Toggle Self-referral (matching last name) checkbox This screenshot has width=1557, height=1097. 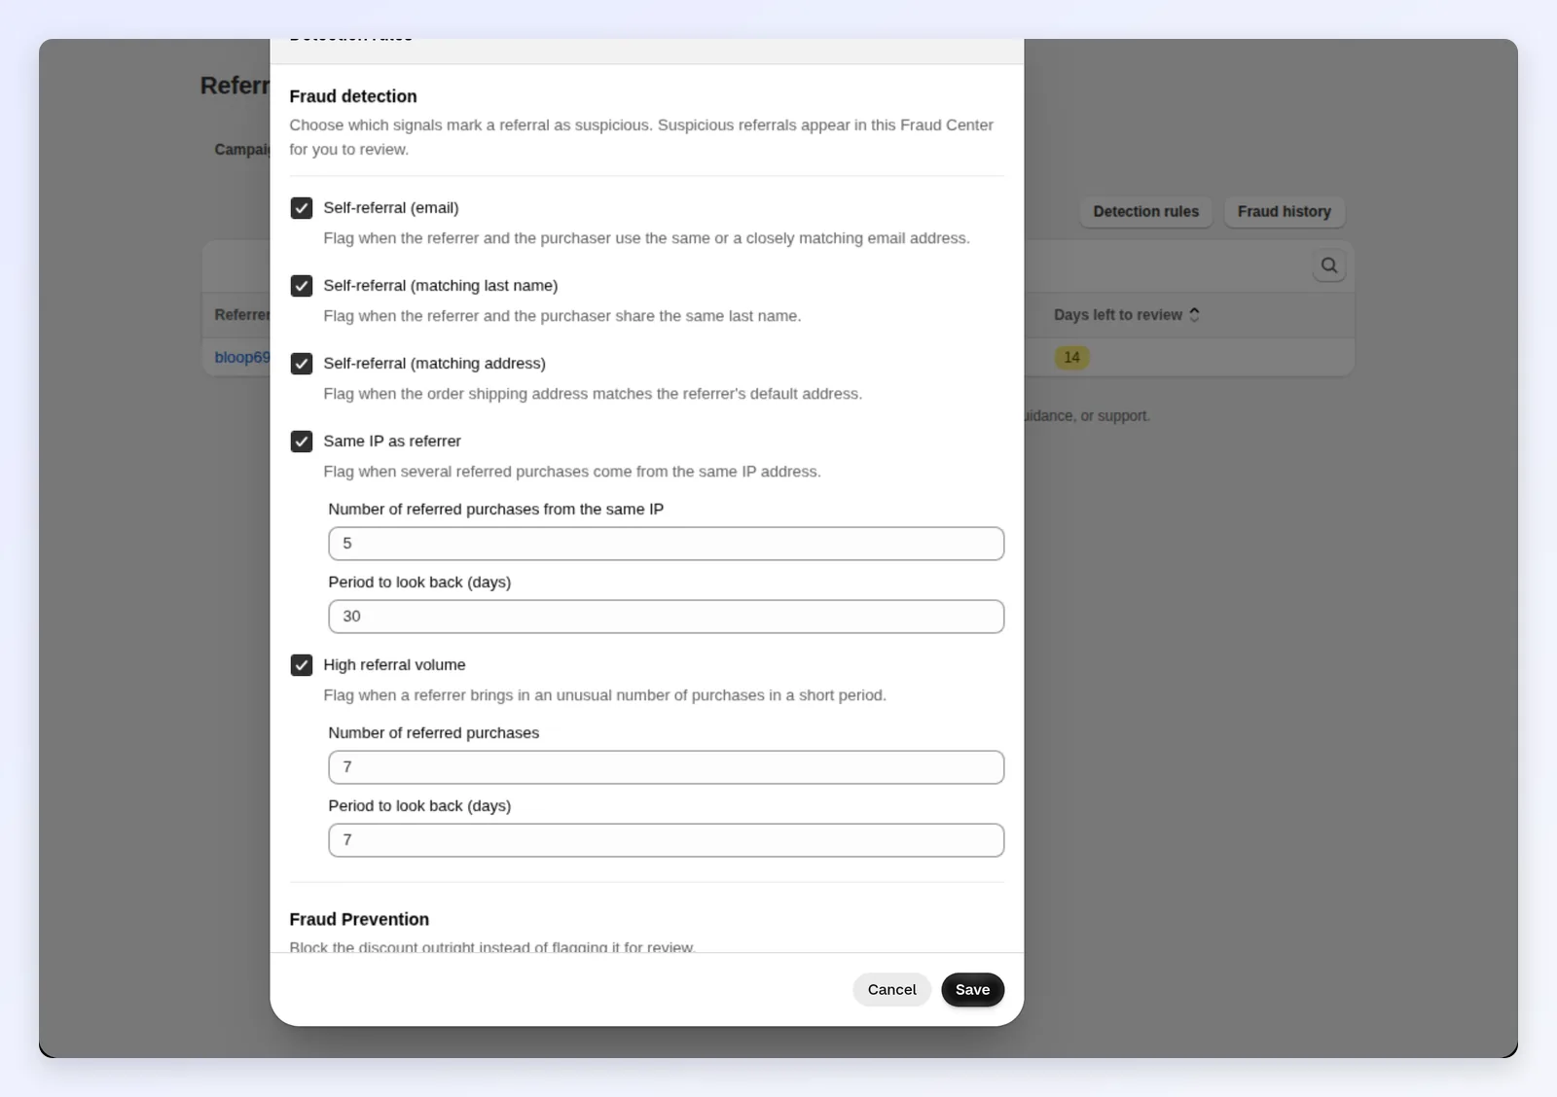point(302,286)
